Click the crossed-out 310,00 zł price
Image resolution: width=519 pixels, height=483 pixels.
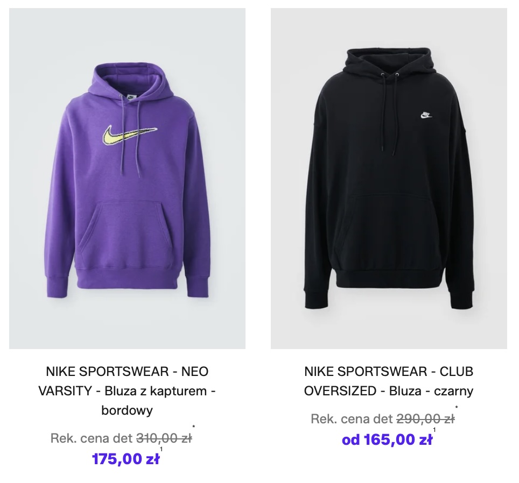click(x=164, y=438)
